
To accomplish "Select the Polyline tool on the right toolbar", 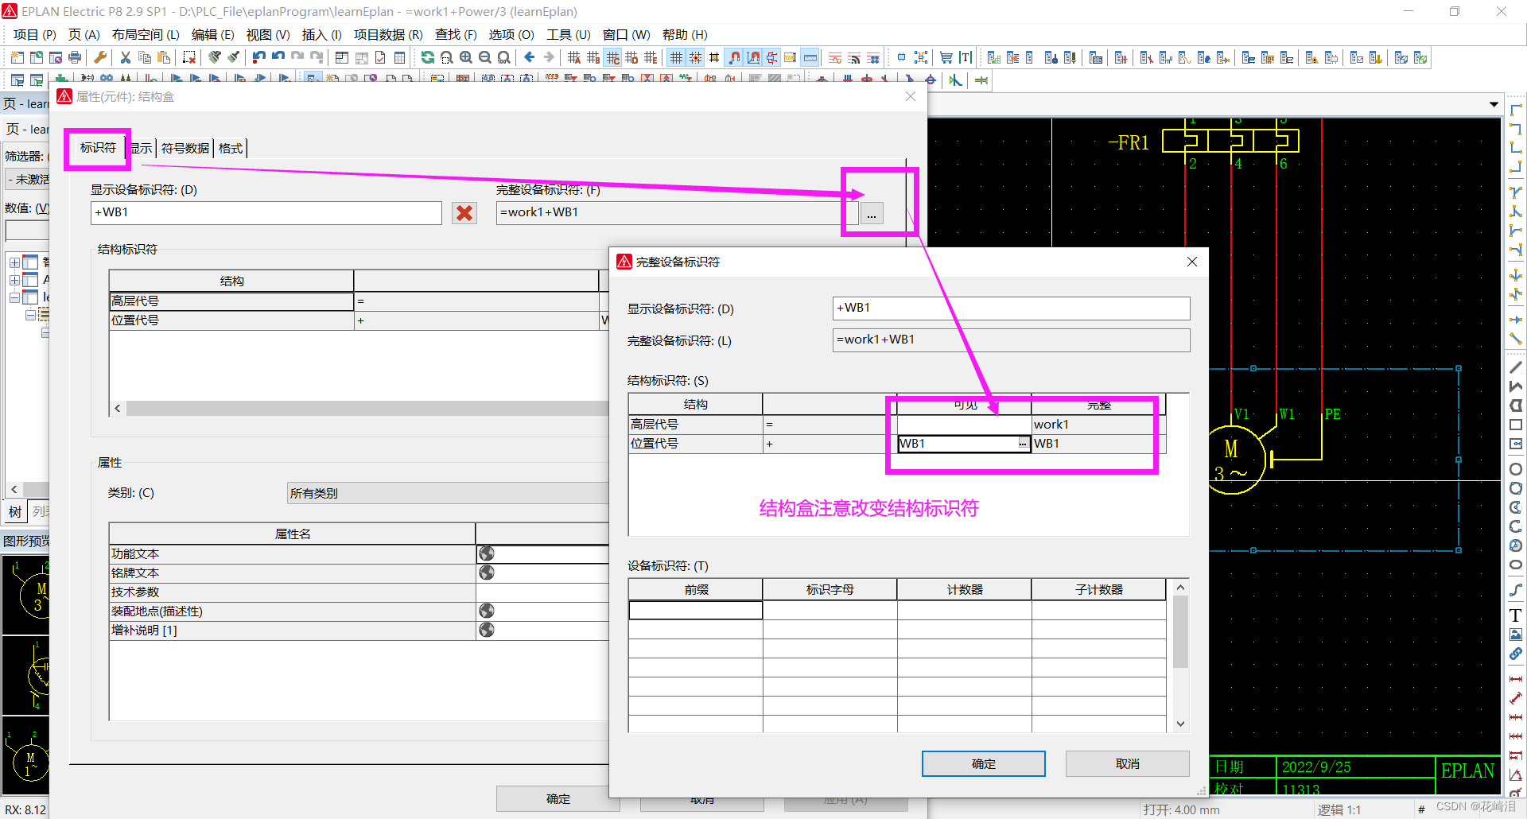I will (1515, 386).
